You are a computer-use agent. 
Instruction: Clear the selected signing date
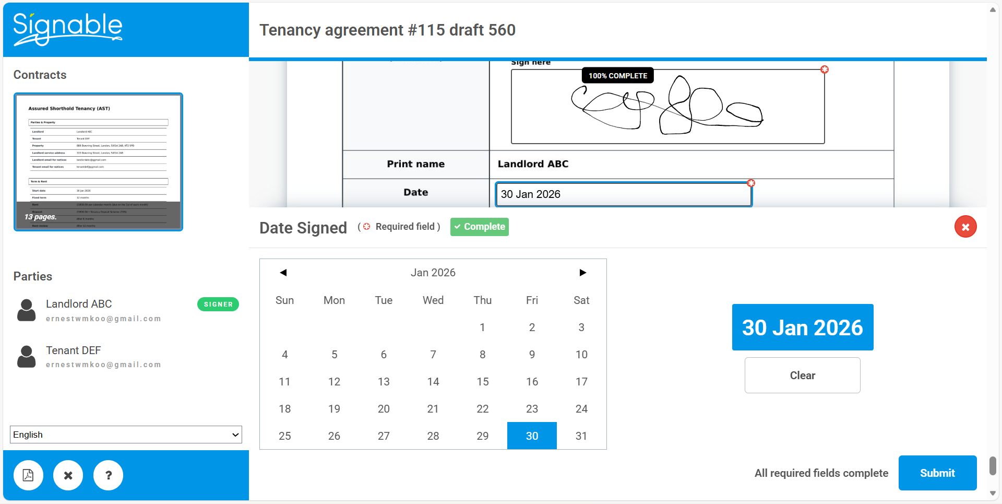(x=802, y=375)
